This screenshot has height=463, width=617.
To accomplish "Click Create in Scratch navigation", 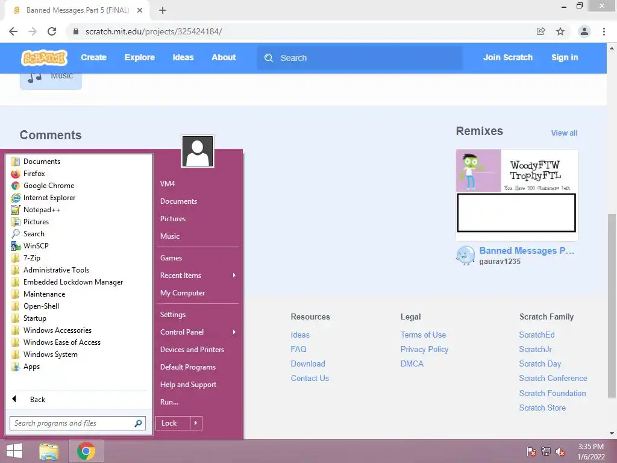I will pos(93,57).
